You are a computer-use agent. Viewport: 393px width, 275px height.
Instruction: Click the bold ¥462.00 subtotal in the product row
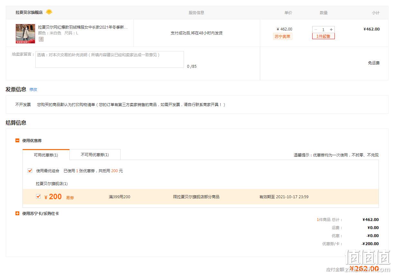point(371,29)
